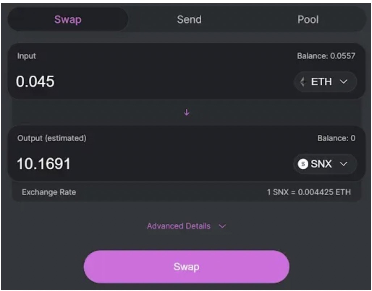Click the downward swap direction arrow

(x=186, y=112)
